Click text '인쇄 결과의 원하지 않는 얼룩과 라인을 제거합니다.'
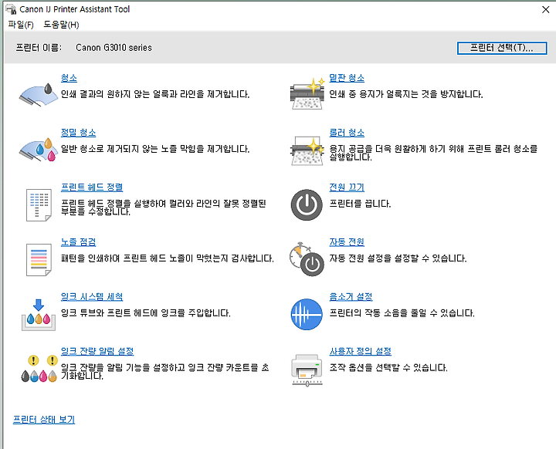Viewport: 556px width, 449px height. (x=155, y=94)
